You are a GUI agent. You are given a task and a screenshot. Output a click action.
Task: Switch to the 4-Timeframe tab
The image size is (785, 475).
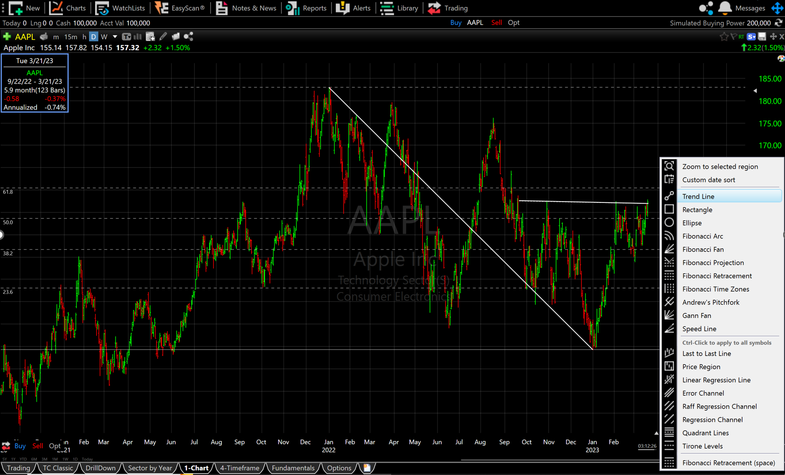point(240,468)
